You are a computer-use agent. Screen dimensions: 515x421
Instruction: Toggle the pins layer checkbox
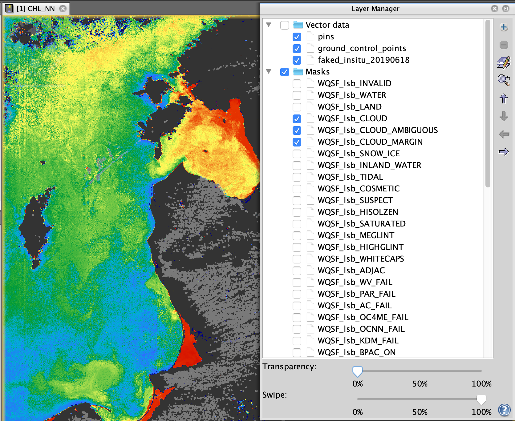coord(297,37)
